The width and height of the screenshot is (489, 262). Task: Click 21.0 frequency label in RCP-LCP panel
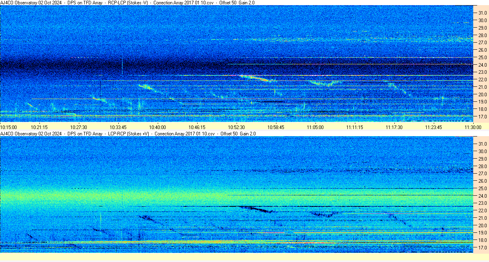coord(483,87)
